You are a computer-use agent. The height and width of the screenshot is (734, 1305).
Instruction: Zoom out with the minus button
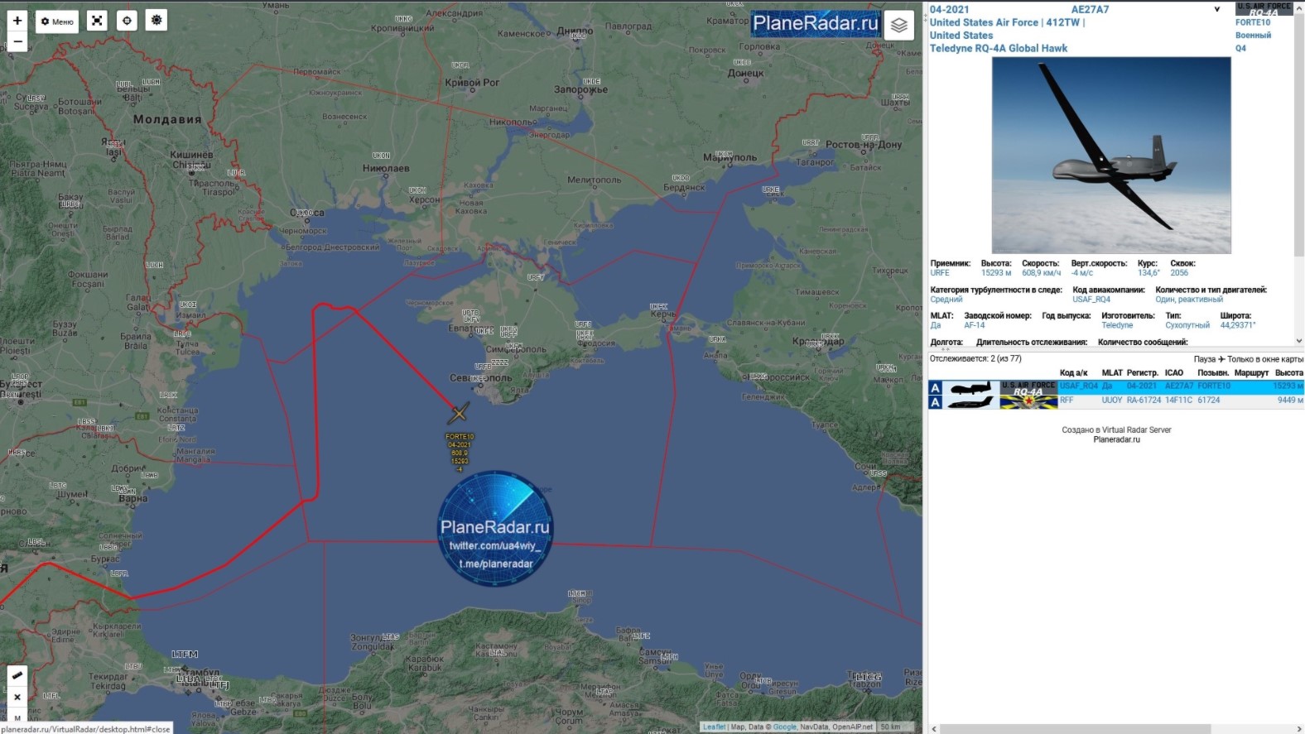pyautogui.click(x=17, y=41)
